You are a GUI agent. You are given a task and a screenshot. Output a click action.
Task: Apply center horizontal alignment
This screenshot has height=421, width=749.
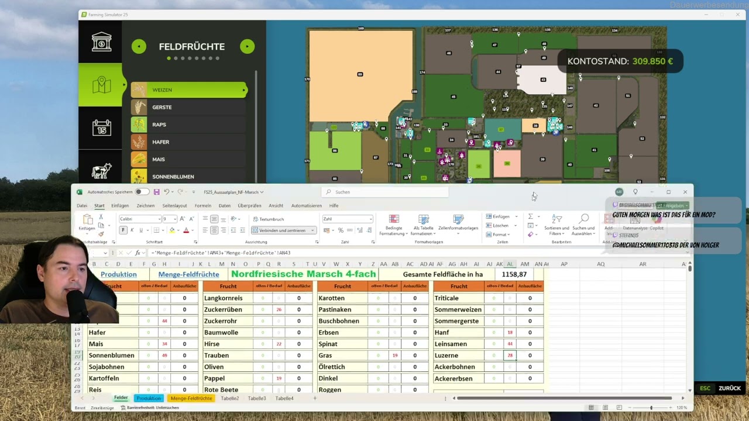coord(214,230)
